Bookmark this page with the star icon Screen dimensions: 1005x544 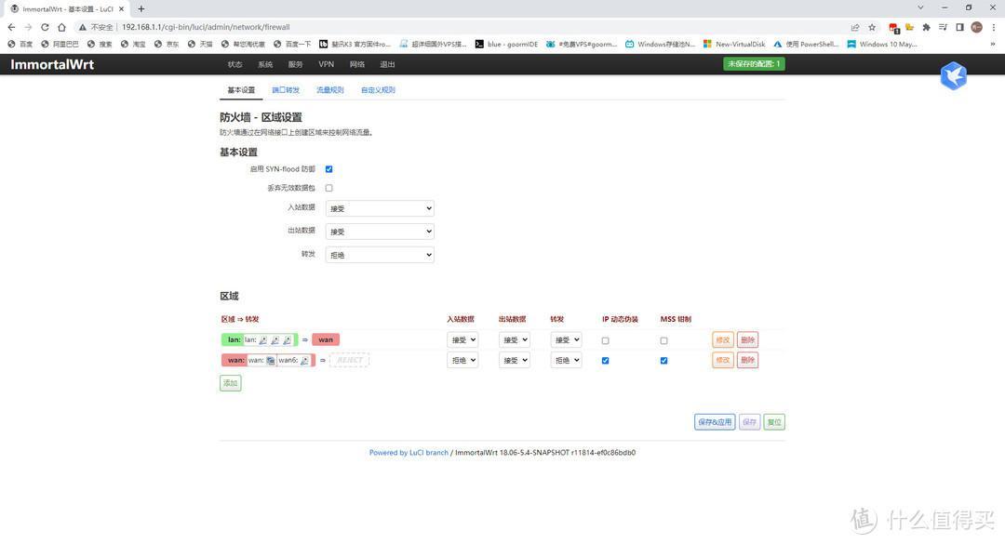[872, 27]
